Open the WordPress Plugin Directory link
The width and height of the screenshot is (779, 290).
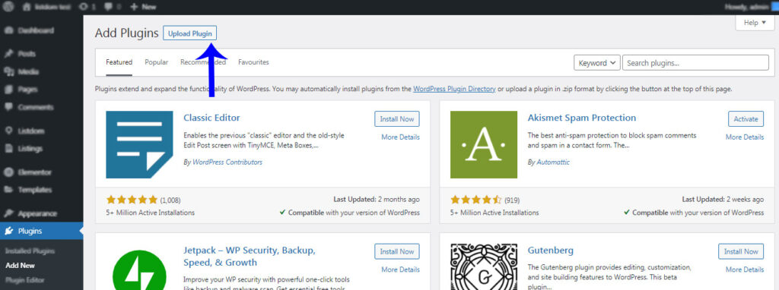click(x=454, y=90)
